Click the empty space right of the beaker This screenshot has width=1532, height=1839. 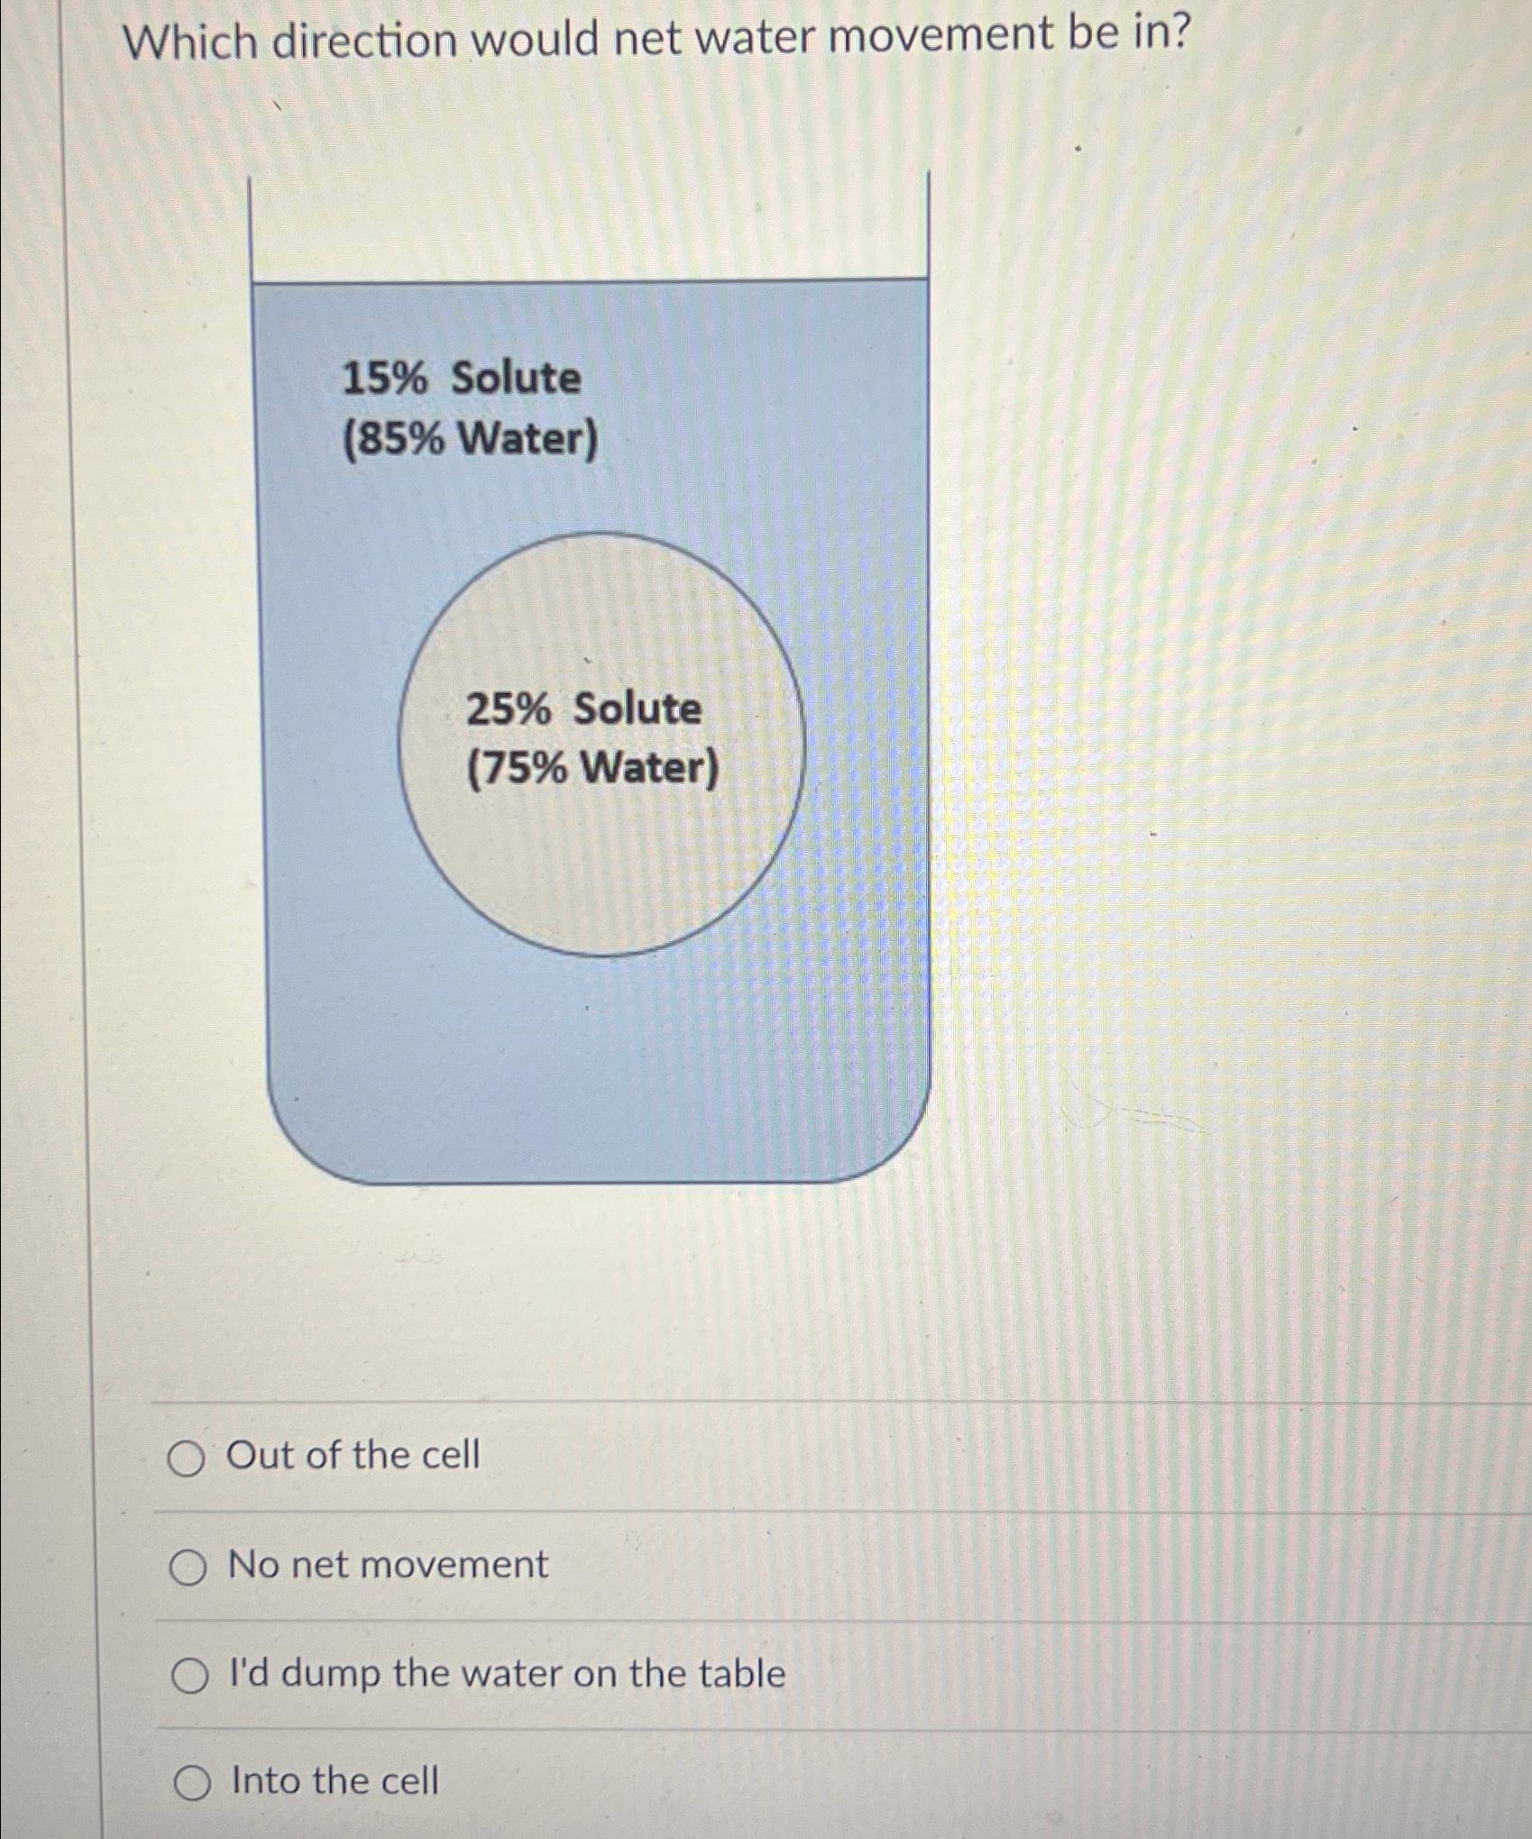[x=1172, y=721]
